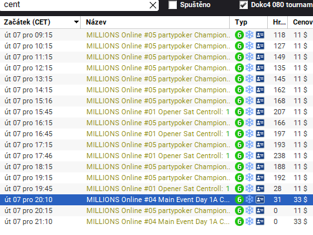The height and width of the screenshot is (235, 313).
Task: Select Main Event Day 1A at 20:10
Action: (x=158, y=199)
